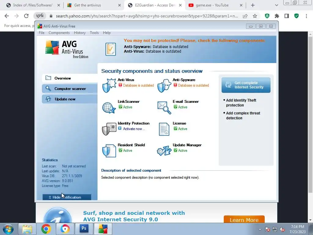This screenshot has height=235, width=313.
Task: Reload the page in Chrome
Action: click(26, 16)
